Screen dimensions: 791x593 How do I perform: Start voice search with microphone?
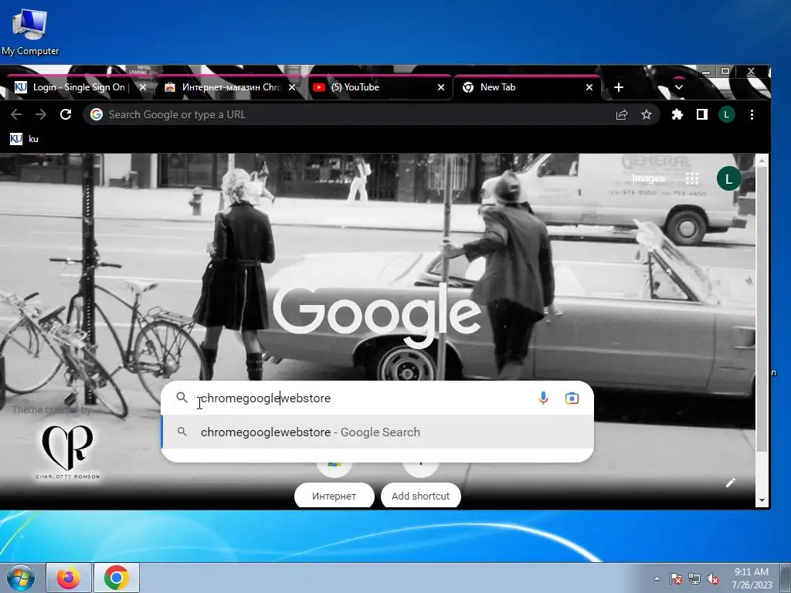click(543, 398)
